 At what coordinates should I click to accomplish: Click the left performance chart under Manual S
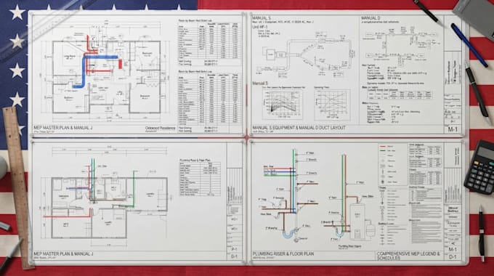click(283, 105)
